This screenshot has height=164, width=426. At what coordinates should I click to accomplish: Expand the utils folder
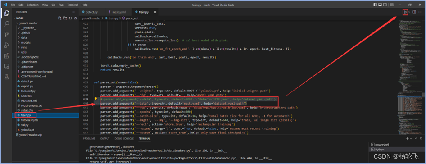[x=24, y=52]
